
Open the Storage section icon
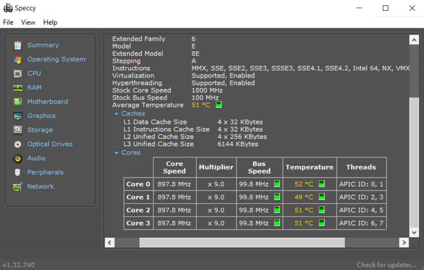point(17,130)
